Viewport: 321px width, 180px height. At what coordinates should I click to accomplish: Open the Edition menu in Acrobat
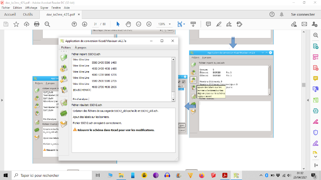click(17, 8)
